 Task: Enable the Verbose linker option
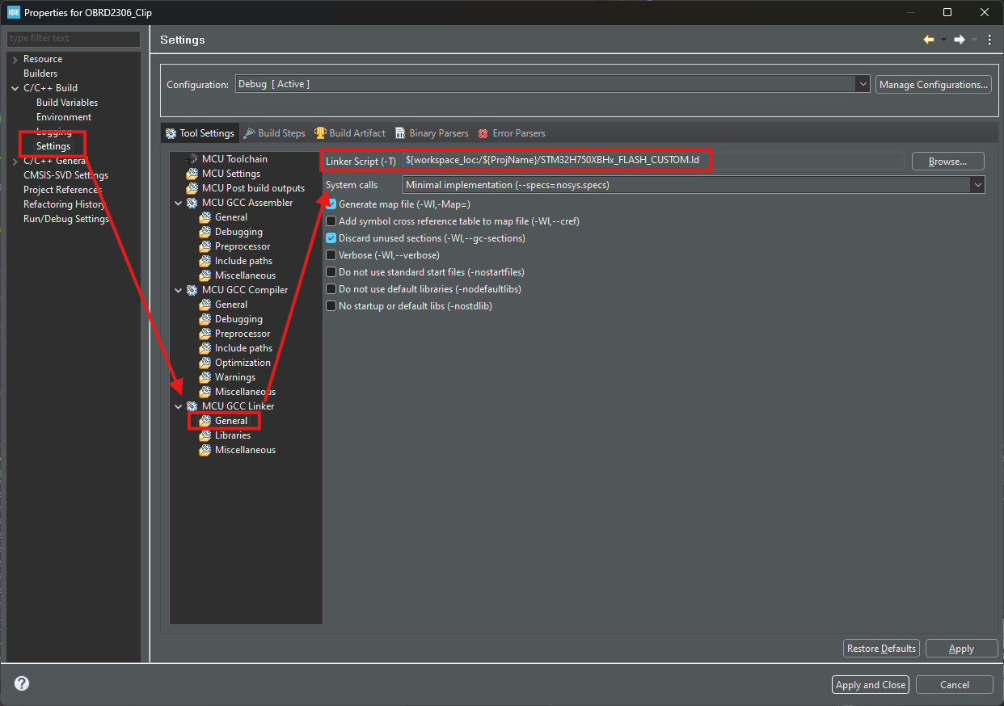[x=331, y=254]
